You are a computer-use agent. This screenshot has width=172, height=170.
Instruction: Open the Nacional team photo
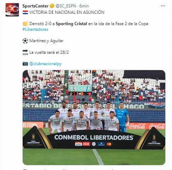click(94, 118)
